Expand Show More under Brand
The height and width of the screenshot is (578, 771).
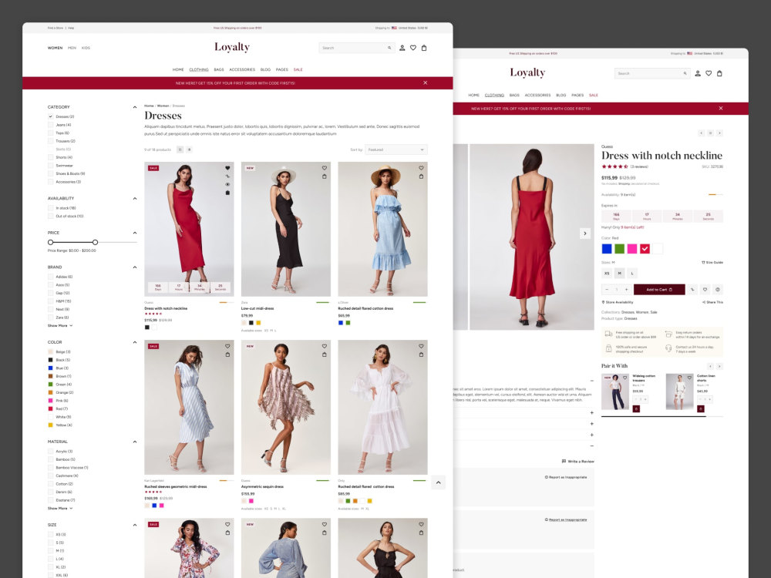tap(60, 326)
